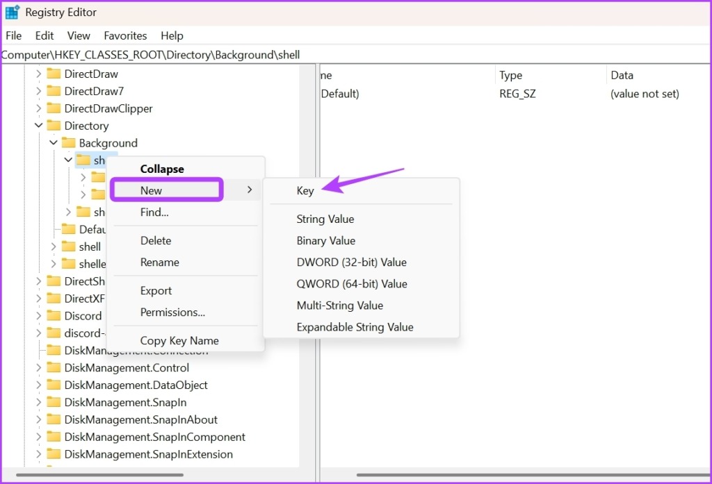The image size is (712, 484).
Task: Collapse the Directory key using its chevron
Action: 38,126
